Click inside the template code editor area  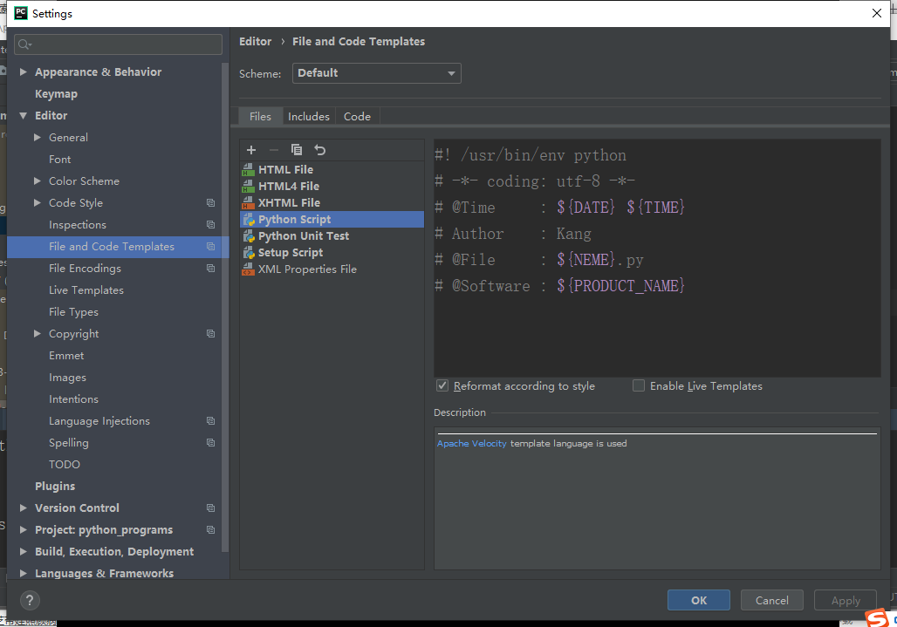[657, 258]
